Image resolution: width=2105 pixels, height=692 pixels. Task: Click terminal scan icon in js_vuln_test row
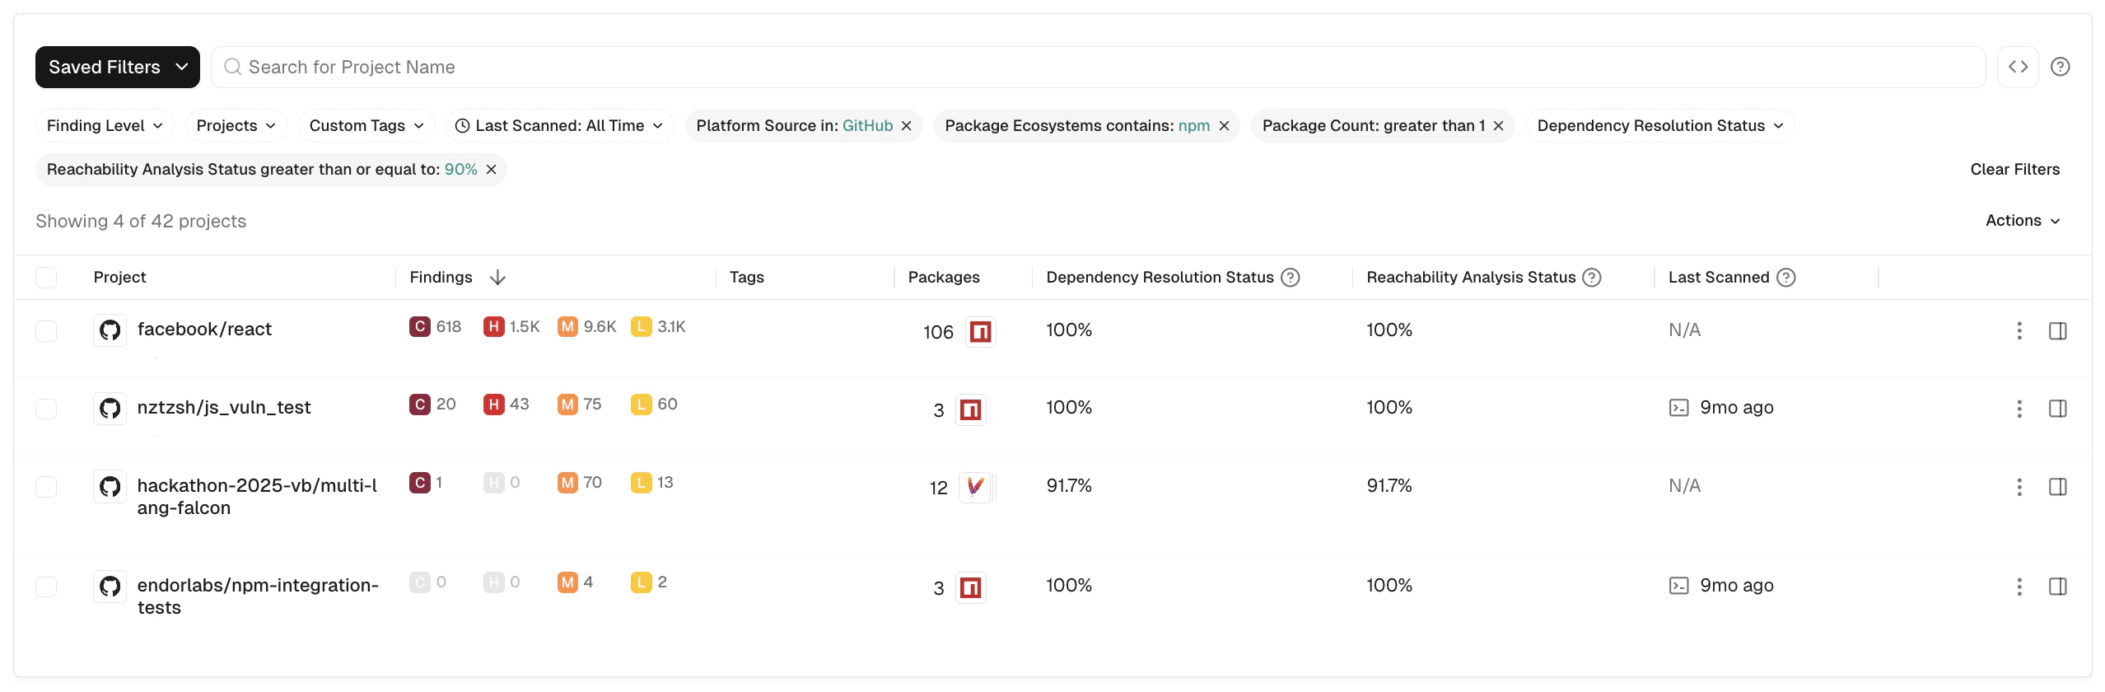(1678, 408)
